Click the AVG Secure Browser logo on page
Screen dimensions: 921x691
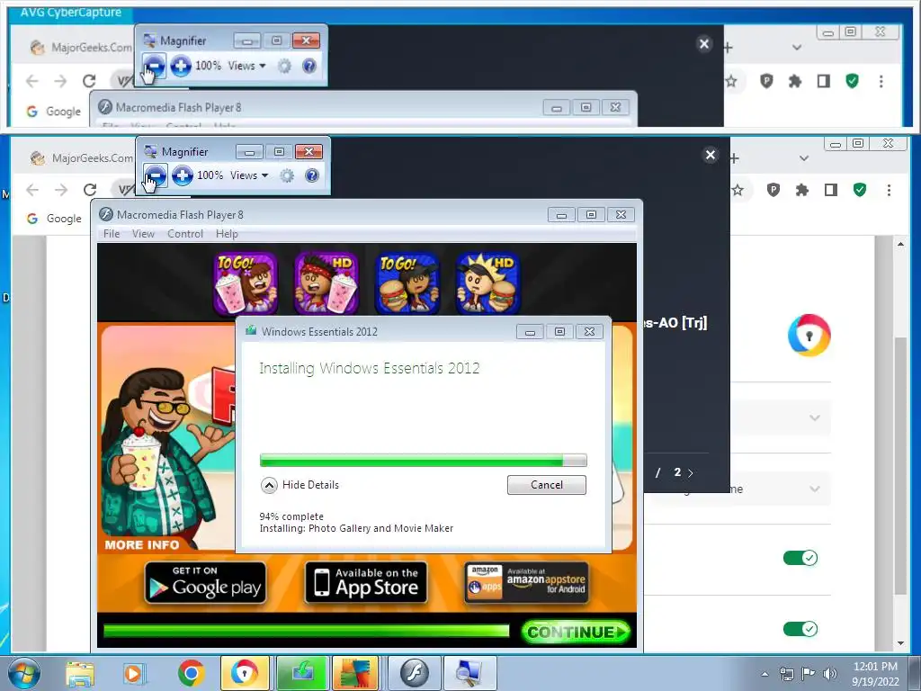(x=809, y=336)
